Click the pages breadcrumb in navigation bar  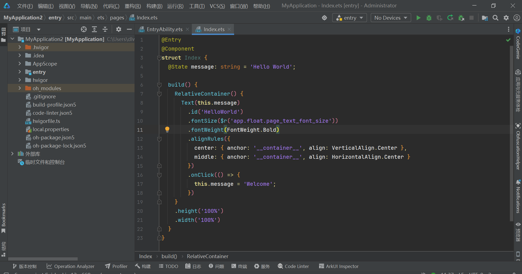(x=117, y=18)
